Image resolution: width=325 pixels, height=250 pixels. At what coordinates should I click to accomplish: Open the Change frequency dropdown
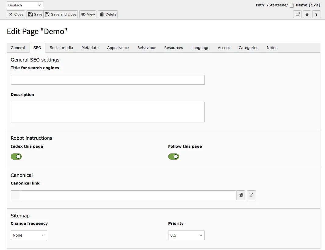29,235
